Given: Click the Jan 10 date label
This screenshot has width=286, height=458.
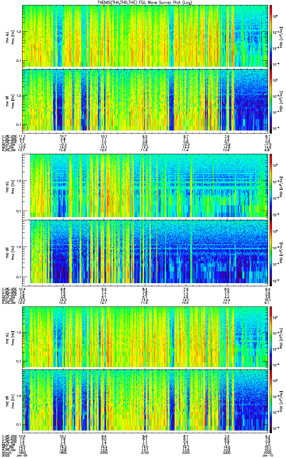Looking at the screenshot, I should (268, 456).
